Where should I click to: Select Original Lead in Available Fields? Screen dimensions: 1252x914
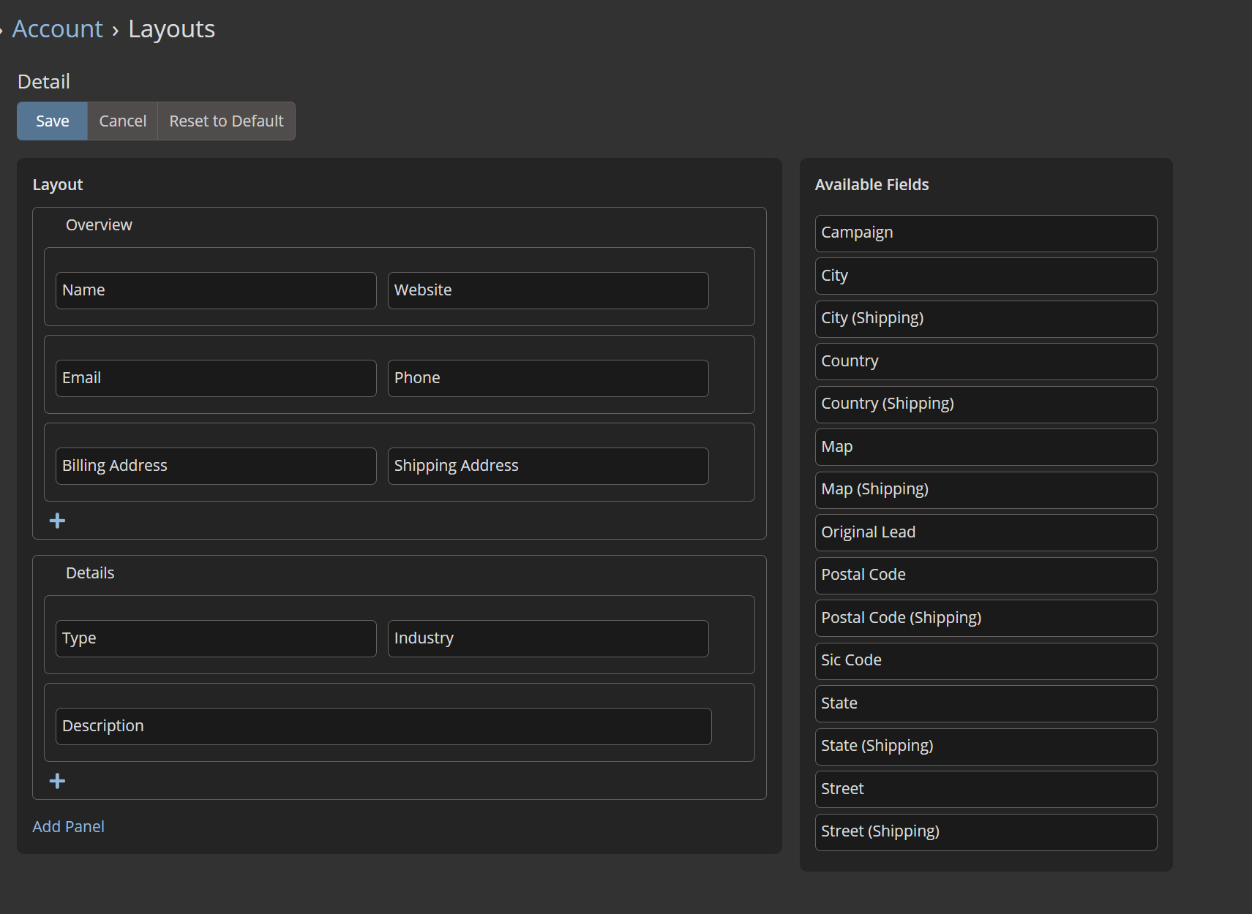(986, 532)
